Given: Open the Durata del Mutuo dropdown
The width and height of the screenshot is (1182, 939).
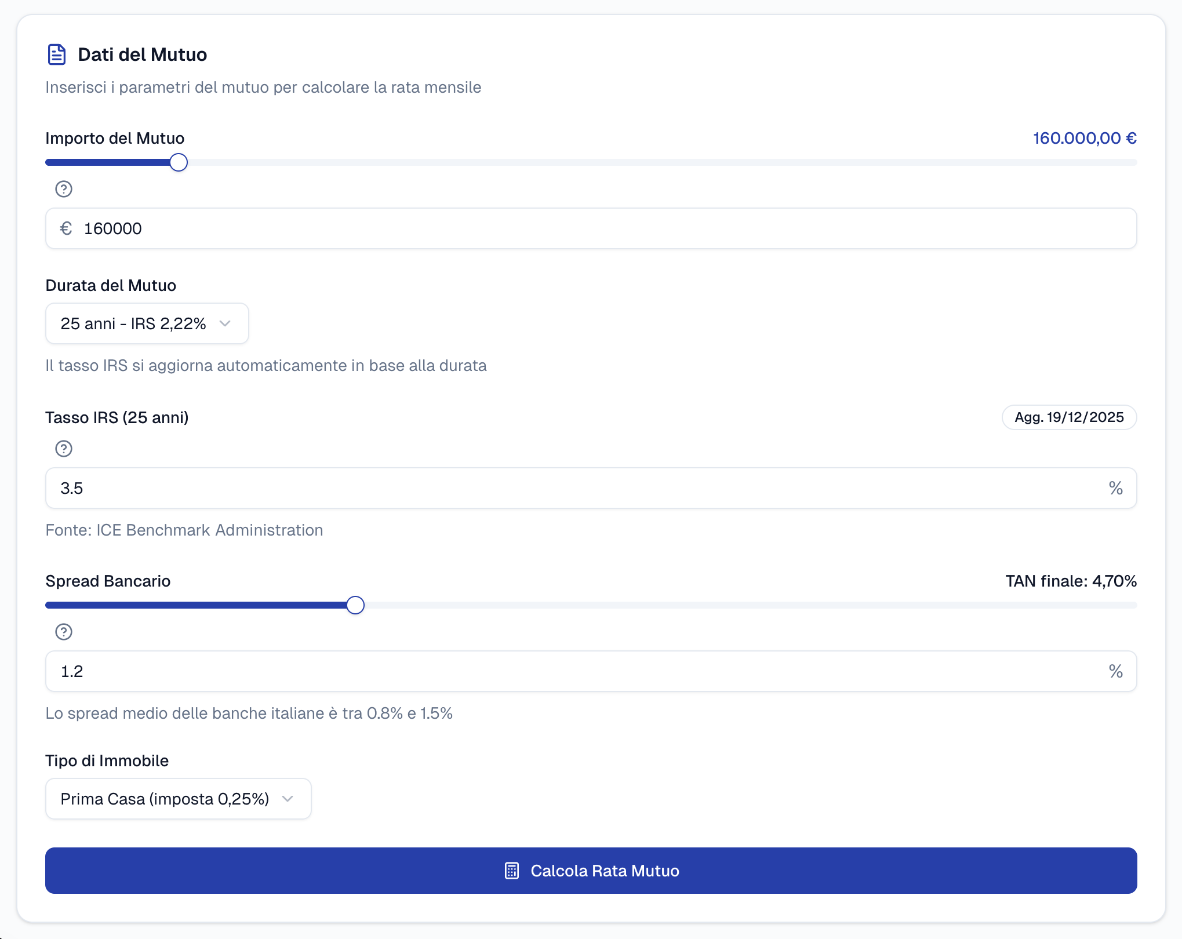Looking at the screenshot, I should pyautogui.click(x=147, y=323).
